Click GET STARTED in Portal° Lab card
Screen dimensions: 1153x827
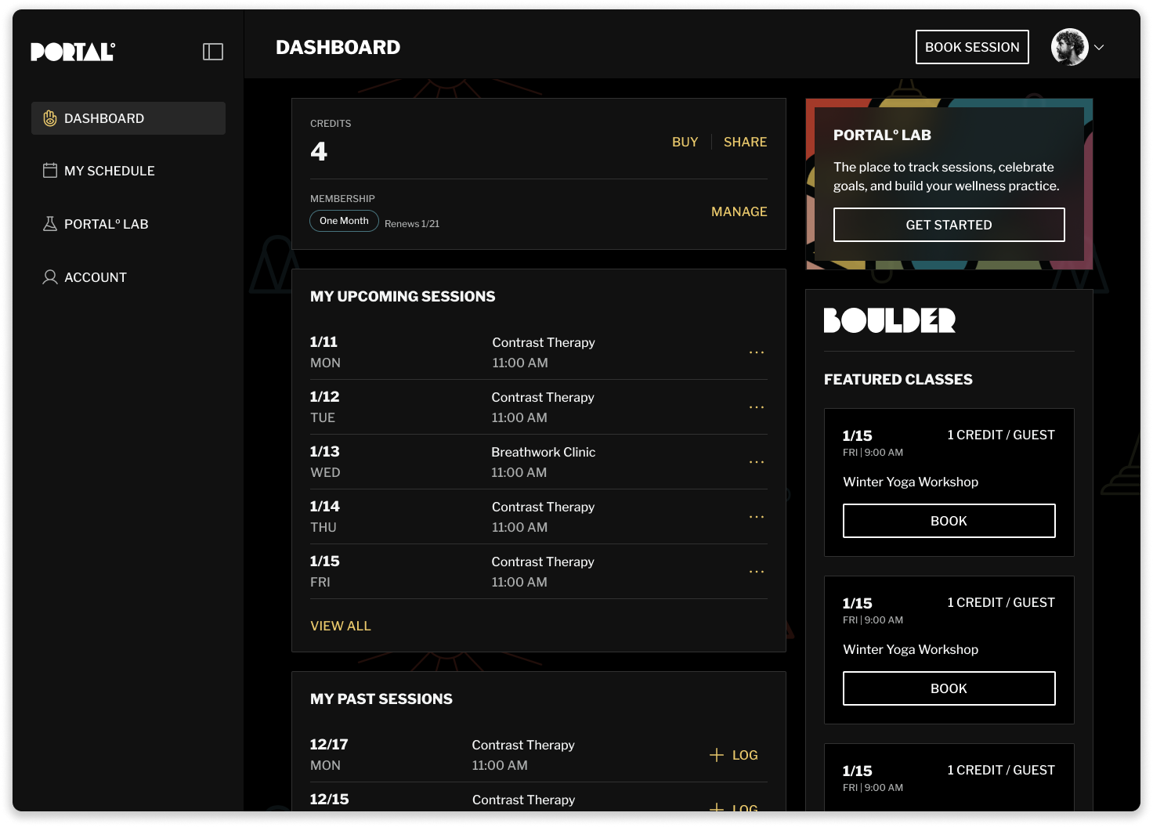click(949, 225)
